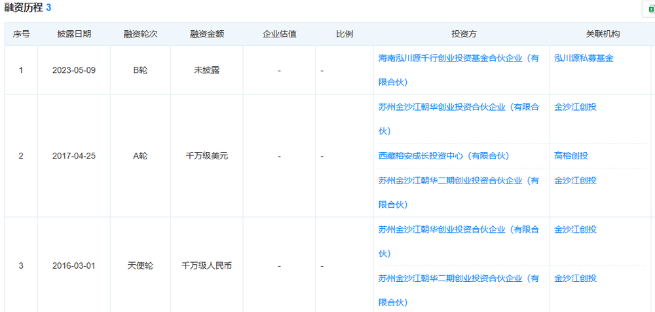Screen dimensions: 655x312
Task: Select the date cell 2017-04-25
Action: point(74,156)
